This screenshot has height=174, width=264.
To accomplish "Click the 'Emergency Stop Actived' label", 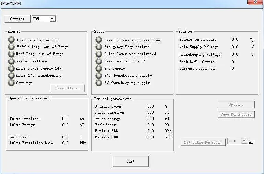I will 127,47.
